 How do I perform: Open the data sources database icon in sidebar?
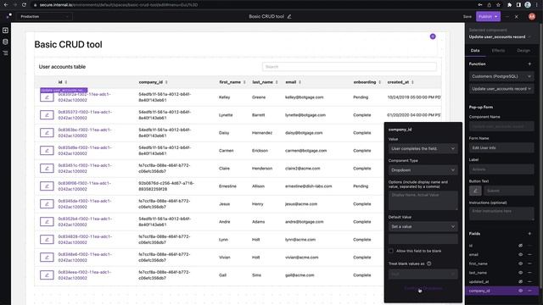tap(5, 42)
